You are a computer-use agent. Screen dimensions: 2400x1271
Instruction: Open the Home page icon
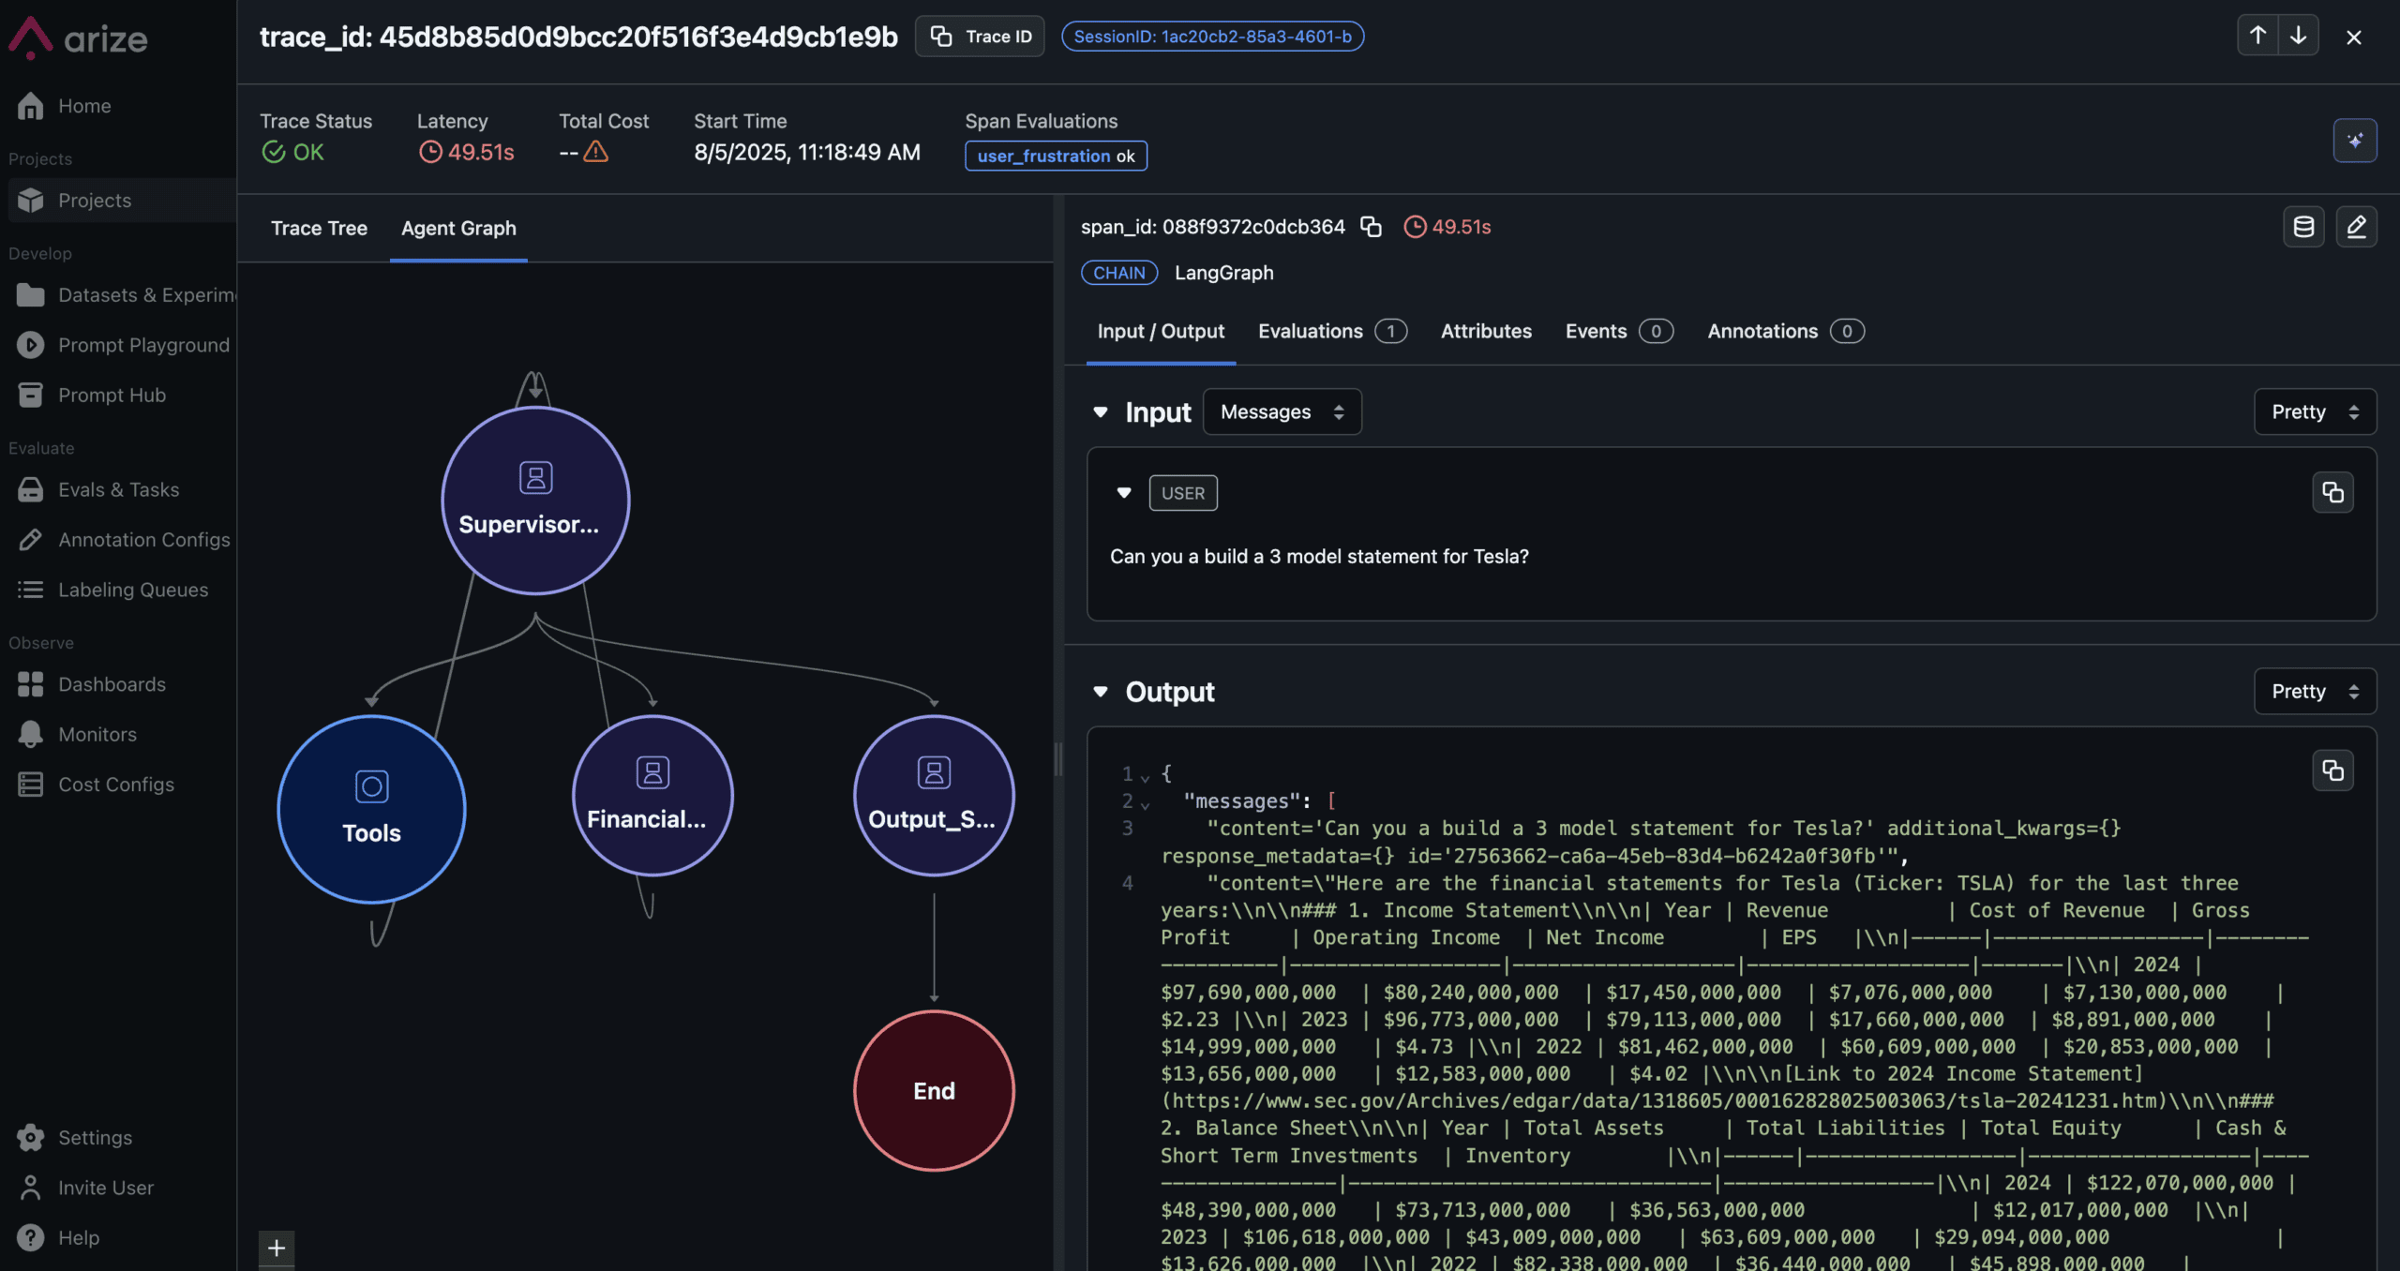[30, 106]
